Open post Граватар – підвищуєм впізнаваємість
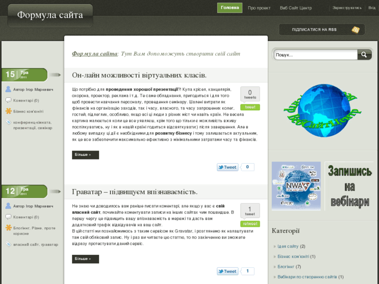Viewport: 379px width, 284px height. [135, 192]
